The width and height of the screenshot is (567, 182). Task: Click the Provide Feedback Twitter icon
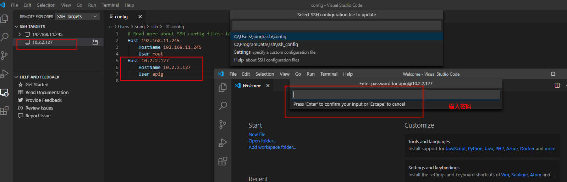pos(21,100)
